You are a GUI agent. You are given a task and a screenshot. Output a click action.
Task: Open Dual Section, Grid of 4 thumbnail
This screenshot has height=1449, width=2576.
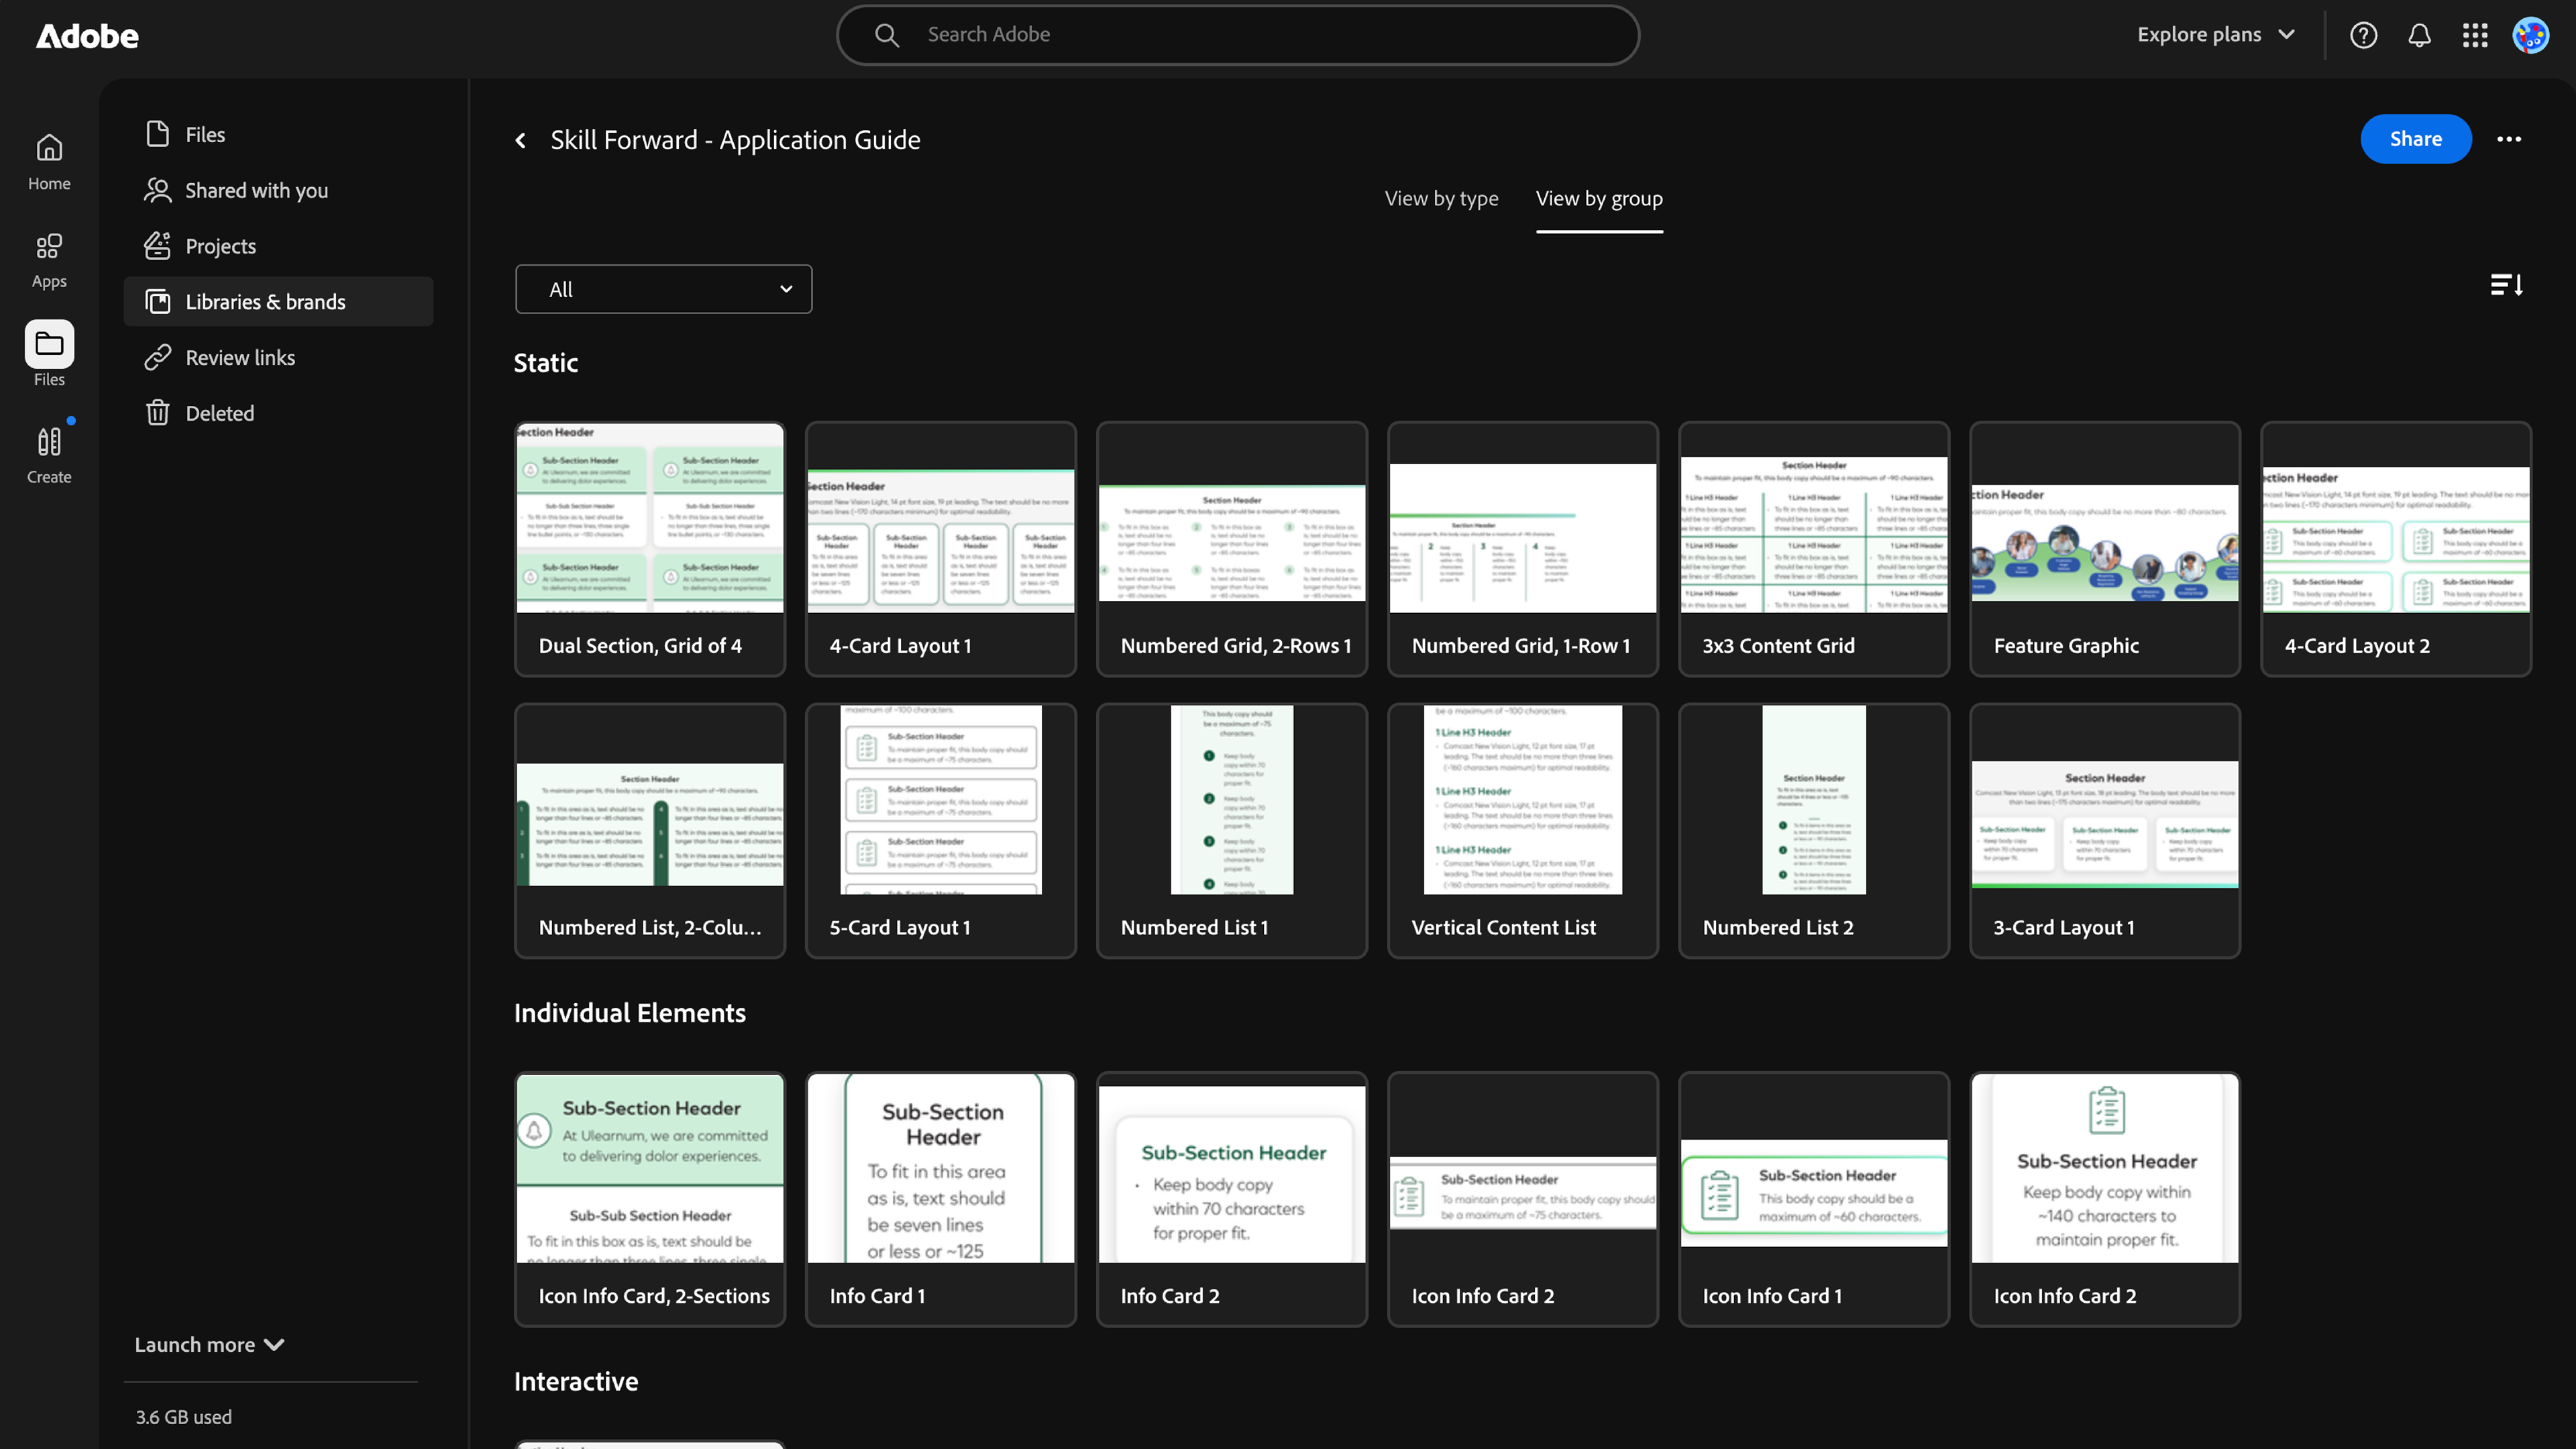click(650, 518)
